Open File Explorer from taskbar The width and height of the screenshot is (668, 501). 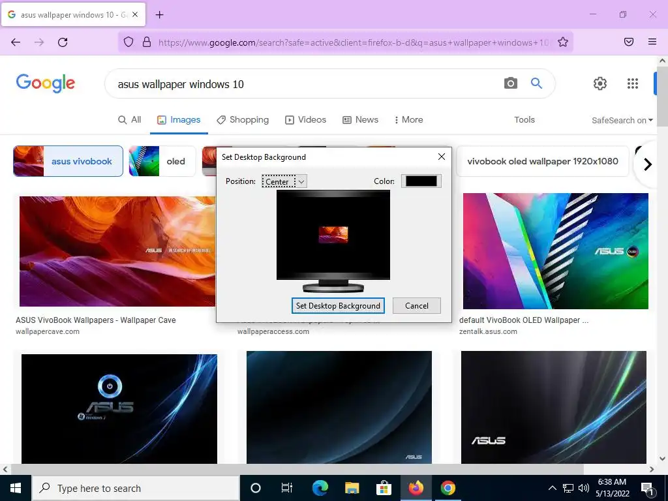point(352,488)
